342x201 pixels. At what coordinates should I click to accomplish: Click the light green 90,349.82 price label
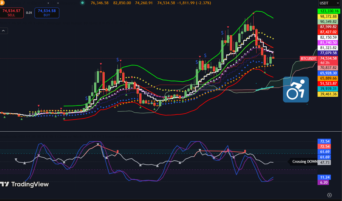328,22
